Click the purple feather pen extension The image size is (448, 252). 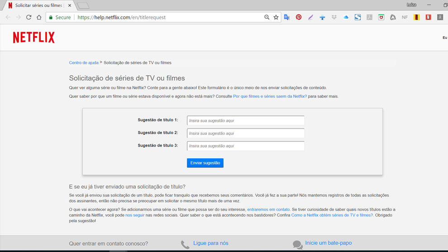tap(310, 17)
